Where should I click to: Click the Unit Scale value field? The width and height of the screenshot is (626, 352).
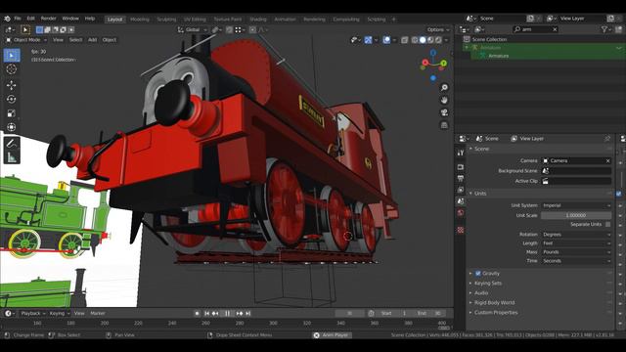(x=576, y=215)
